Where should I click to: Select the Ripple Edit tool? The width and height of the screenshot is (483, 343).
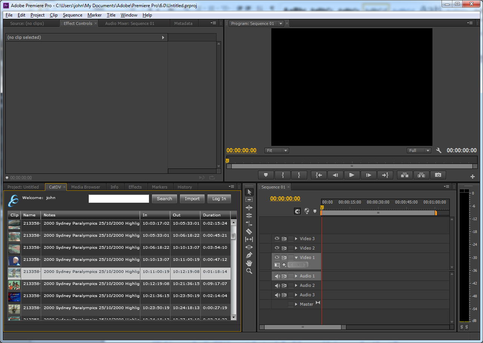[x=249, y=208]
